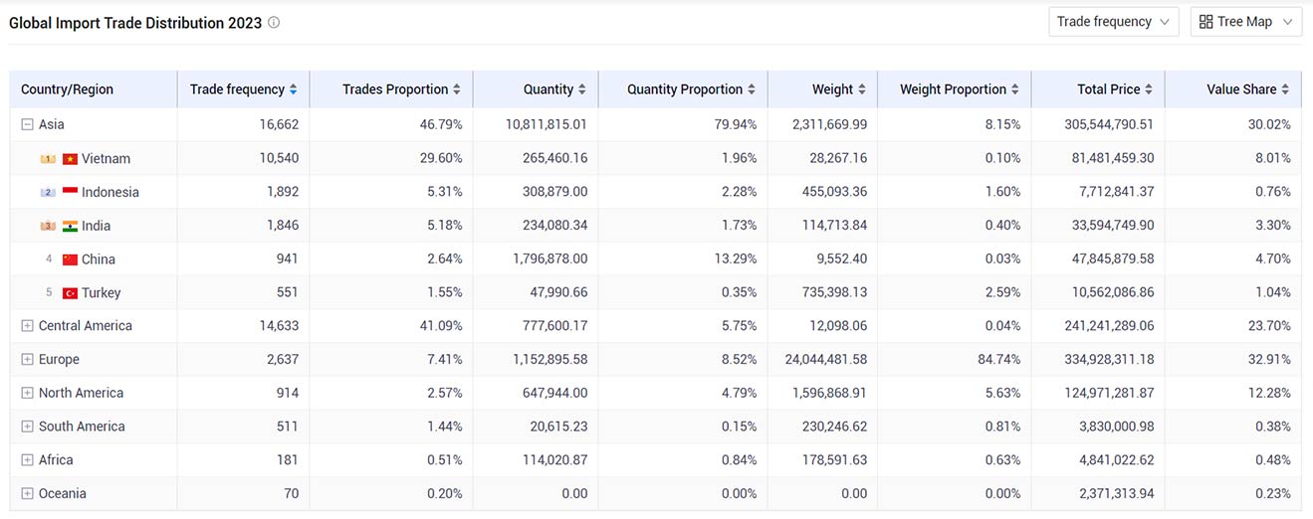Sort by Quantity Proportion column
Screen dimensions: 1313x519
click(752, 89)
